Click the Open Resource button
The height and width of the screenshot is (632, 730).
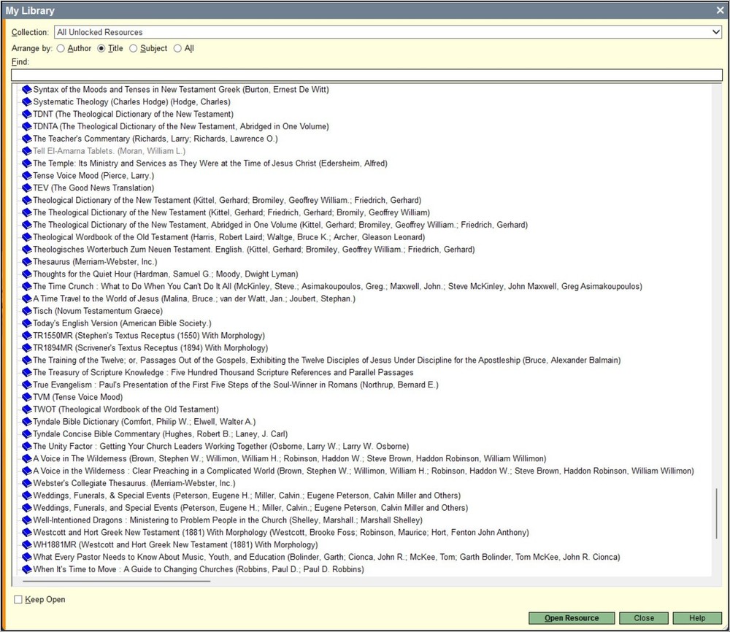tap(571, 617)
